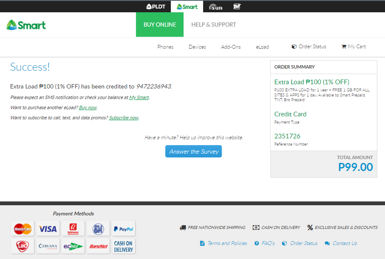Click Extra Load ₱100 title in order summary
385x259 pixels.
pos(312,82)
